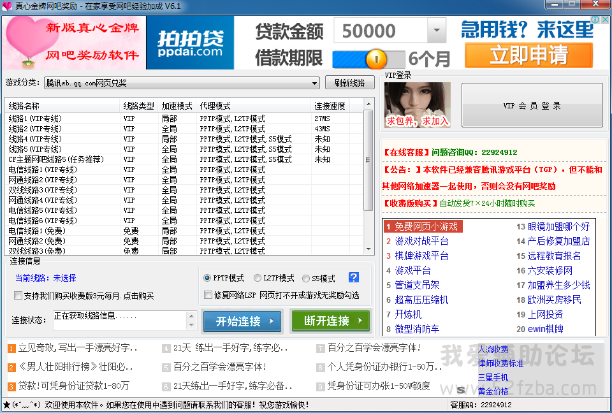Select the L2TP模式 radio button
Image resolution: width=612 pixels, height=413 pixels.
pyautogui.click(x=258, y=279)
